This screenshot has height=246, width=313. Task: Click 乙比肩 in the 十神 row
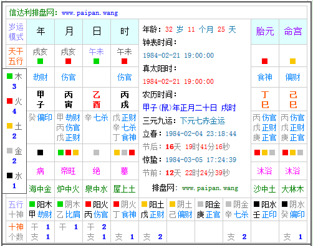pos(69,214)
